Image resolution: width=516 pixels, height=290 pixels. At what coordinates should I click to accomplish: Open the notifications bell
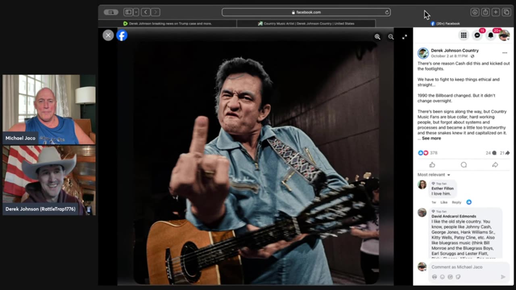[491, 35]
